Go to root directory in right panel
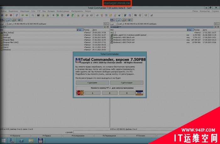 [215, 24]
